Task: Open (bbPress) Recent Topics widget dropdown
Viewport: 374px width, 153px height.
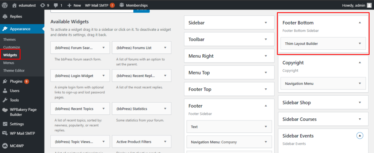Action: 103,108
